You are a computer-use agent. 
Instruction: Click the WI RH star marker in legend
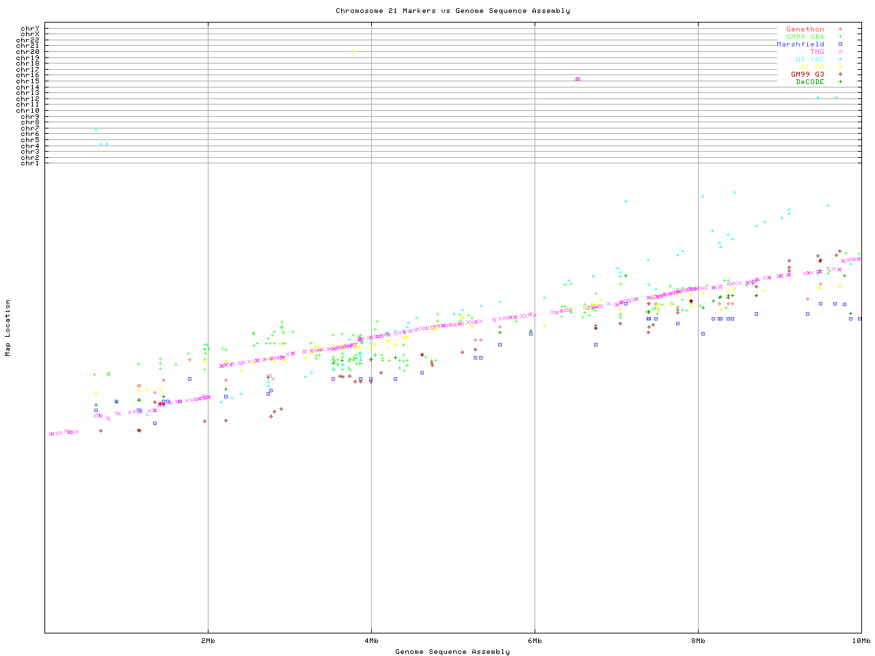840,67
